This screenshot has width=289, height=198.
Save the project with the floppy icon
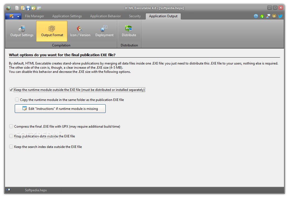(x=28, y=8)
